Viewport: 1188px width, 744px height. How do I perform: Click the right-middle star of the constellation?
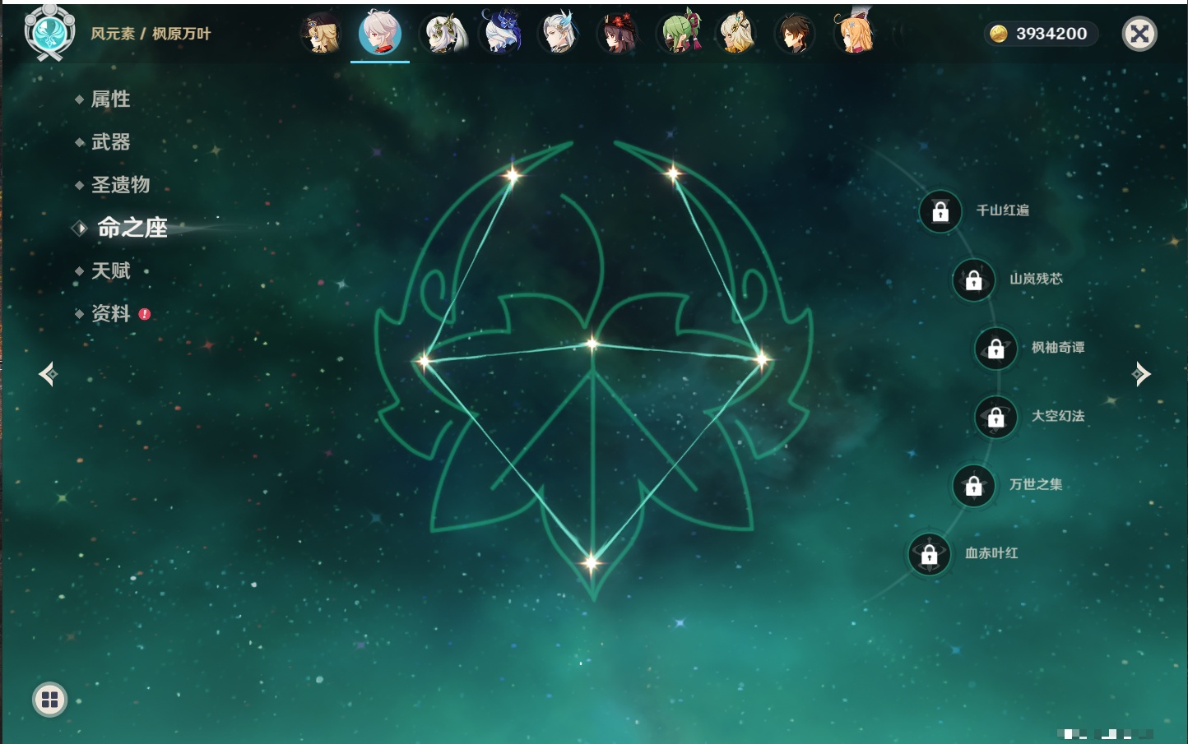[x=761, y=358]
